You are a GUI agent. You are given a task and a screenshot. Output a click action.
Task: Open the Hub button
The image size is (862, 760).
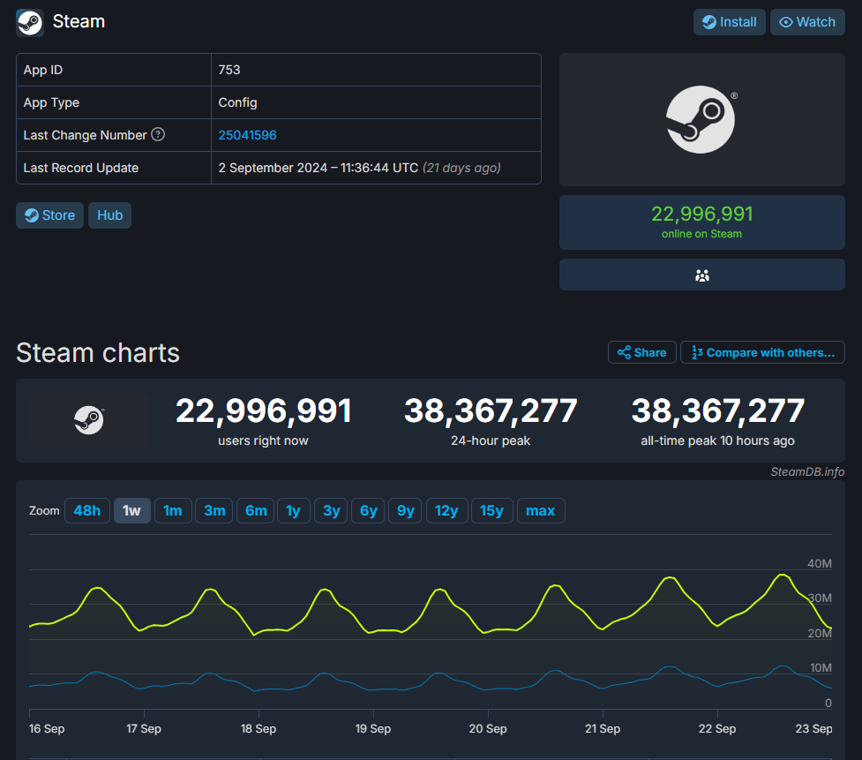click(109, 215)
